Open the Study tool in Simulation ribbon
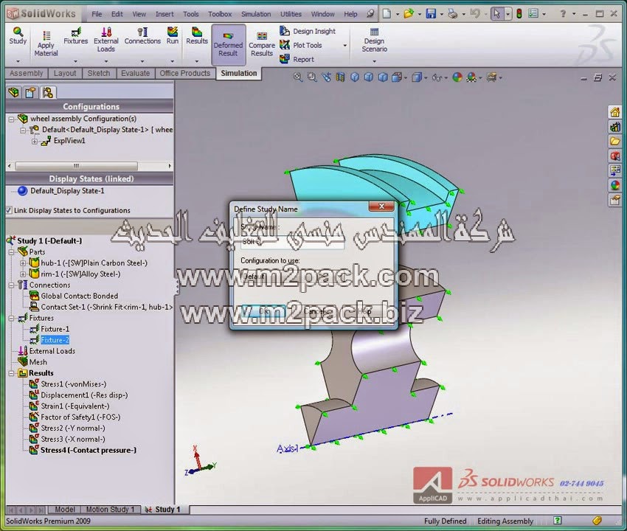This screenshot has width=627, height=531. point(18,36)
